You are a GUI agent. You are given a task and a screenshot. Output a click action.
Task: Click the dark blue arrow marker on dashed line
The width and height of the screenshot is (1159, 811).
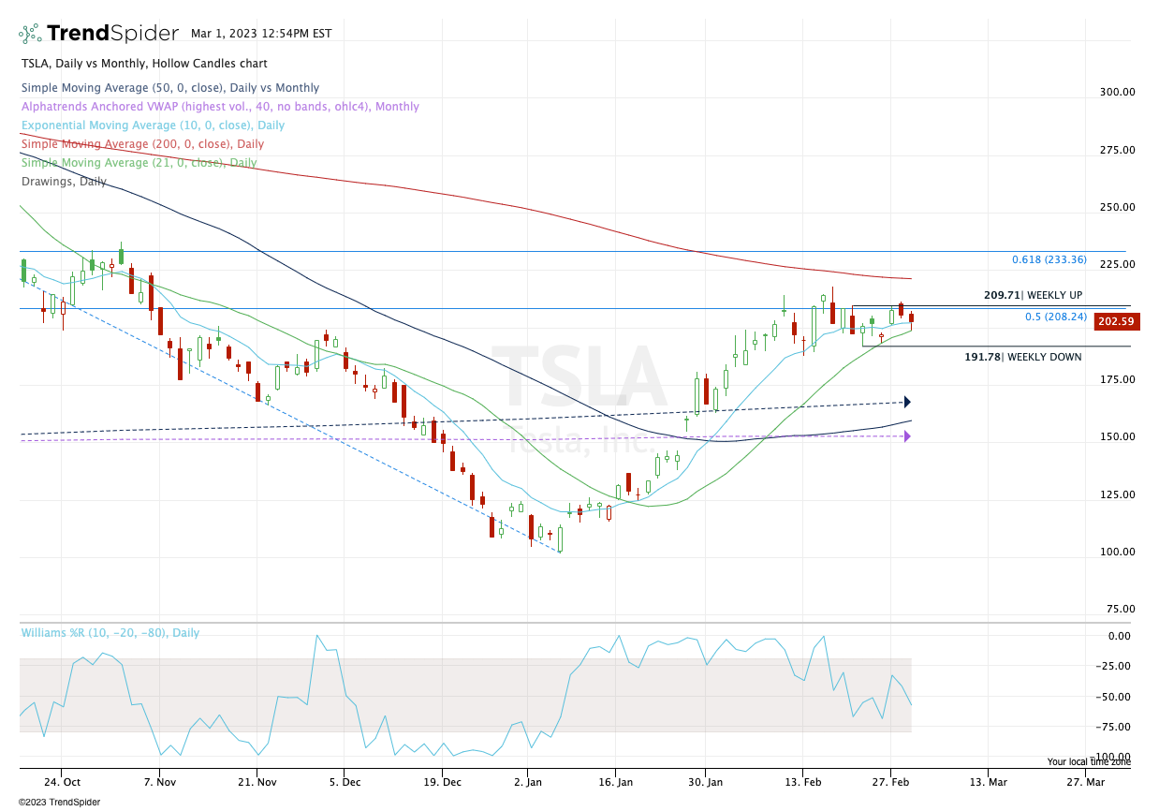pos(906,402)
